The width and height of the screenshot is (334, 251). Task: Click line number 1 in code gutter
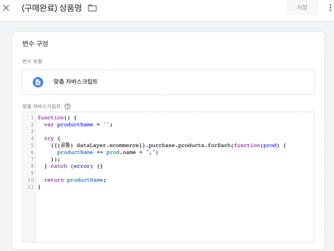[x=32, y=118]
